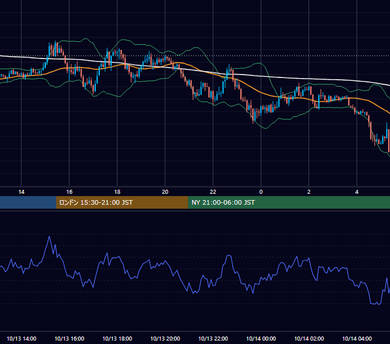Click the 10/14 02:00 time label

[x=309, y=338]
